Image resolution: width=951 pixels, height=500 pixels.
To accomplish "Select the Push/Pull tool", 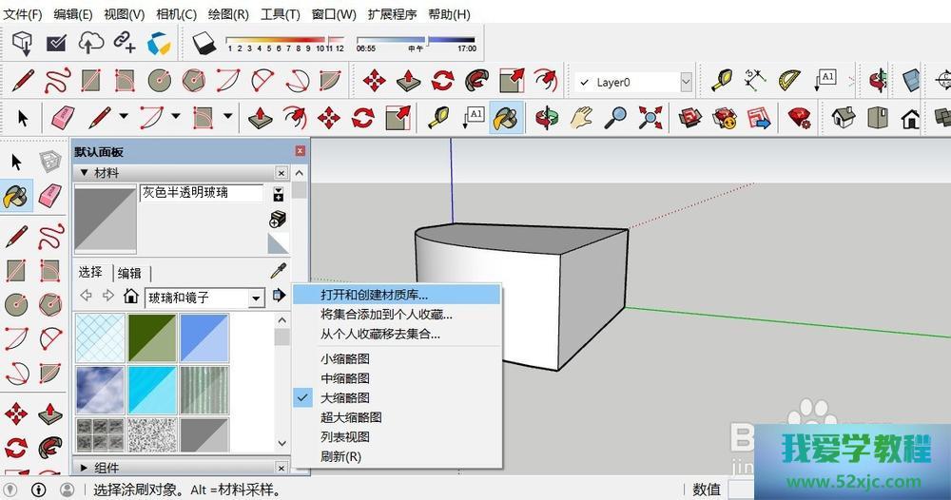I will click(x=260, y=118).
